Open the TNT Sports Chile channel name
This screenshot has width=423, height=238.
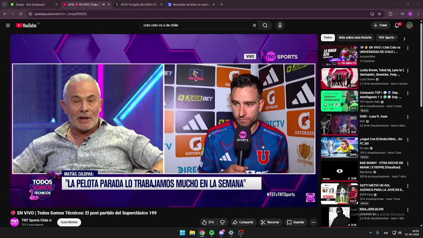tap(35, 220)
